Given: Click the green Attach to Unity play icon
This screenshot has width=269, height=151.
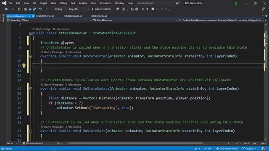Looking at the screenshot, I should coord(92,9).
